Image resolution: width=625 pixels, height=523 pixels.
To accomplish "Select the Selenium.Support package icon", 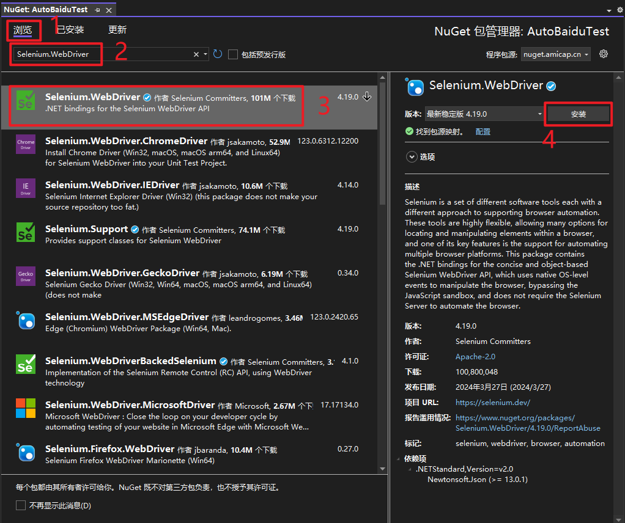I will tap(26, 232).
